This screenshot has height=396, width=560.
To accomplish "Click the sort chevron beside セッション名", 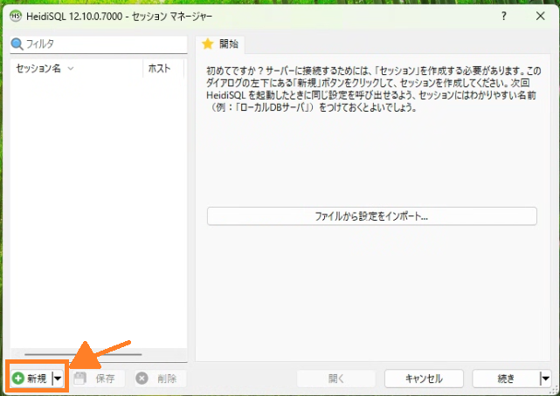I will (x=71, y=68).
